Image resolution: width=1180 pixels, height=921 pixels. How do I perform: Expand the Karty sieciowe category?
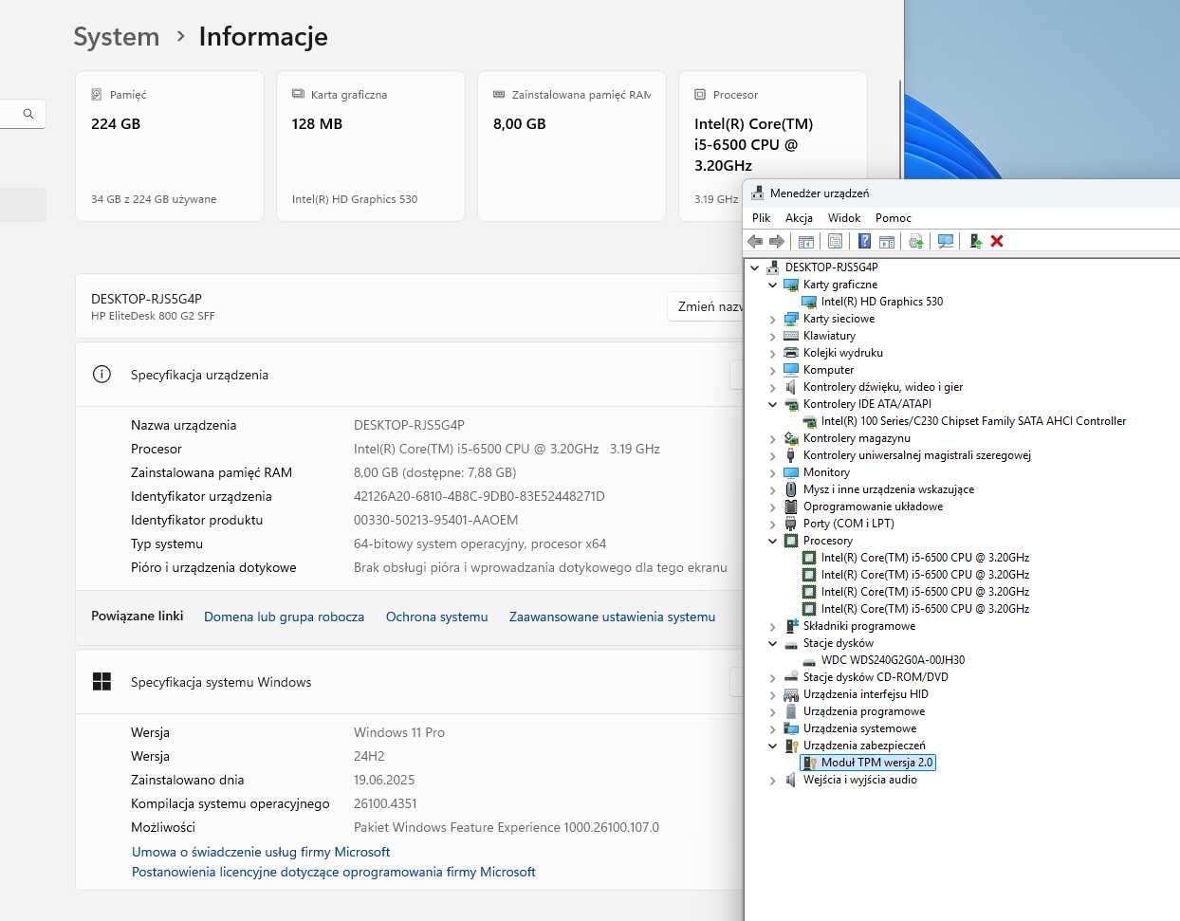coord(773,319)
